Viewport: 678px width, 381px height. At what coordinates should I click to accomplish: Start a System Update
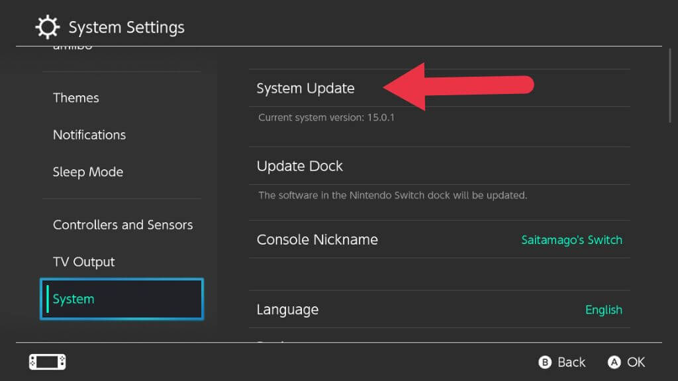306,89
